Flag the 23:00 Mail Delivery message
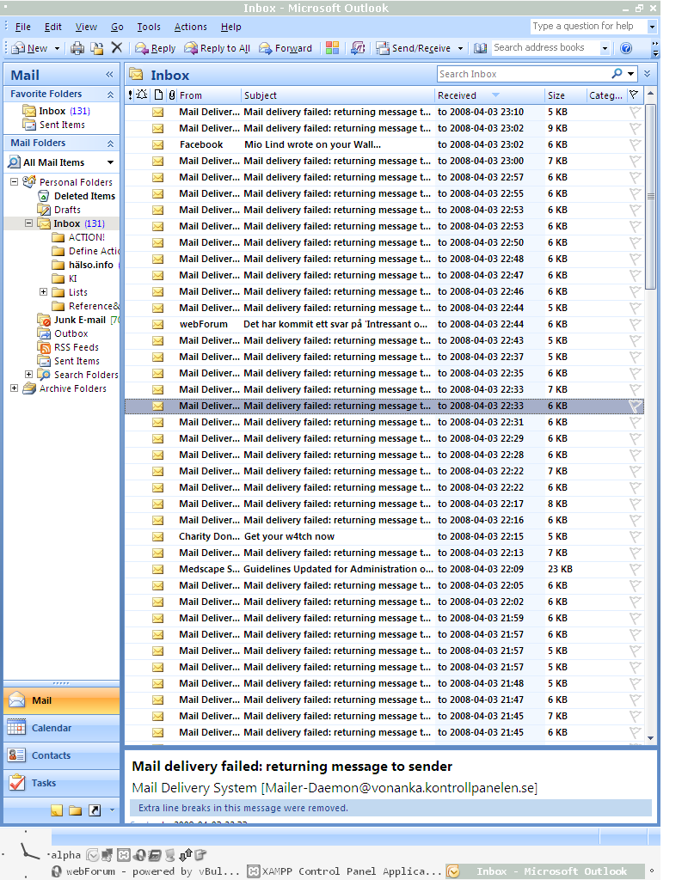688x880 pixels. point(635,161)
